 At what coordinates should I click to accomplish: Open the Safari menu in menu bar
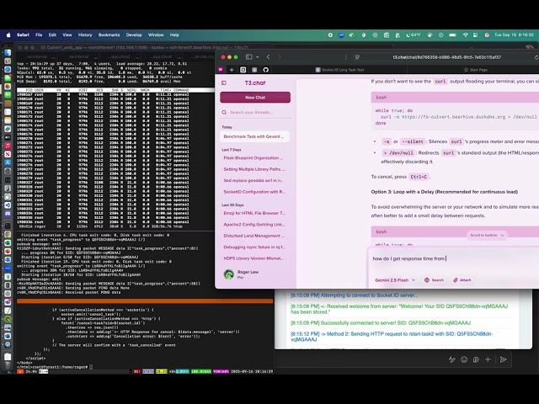[23, 35]
